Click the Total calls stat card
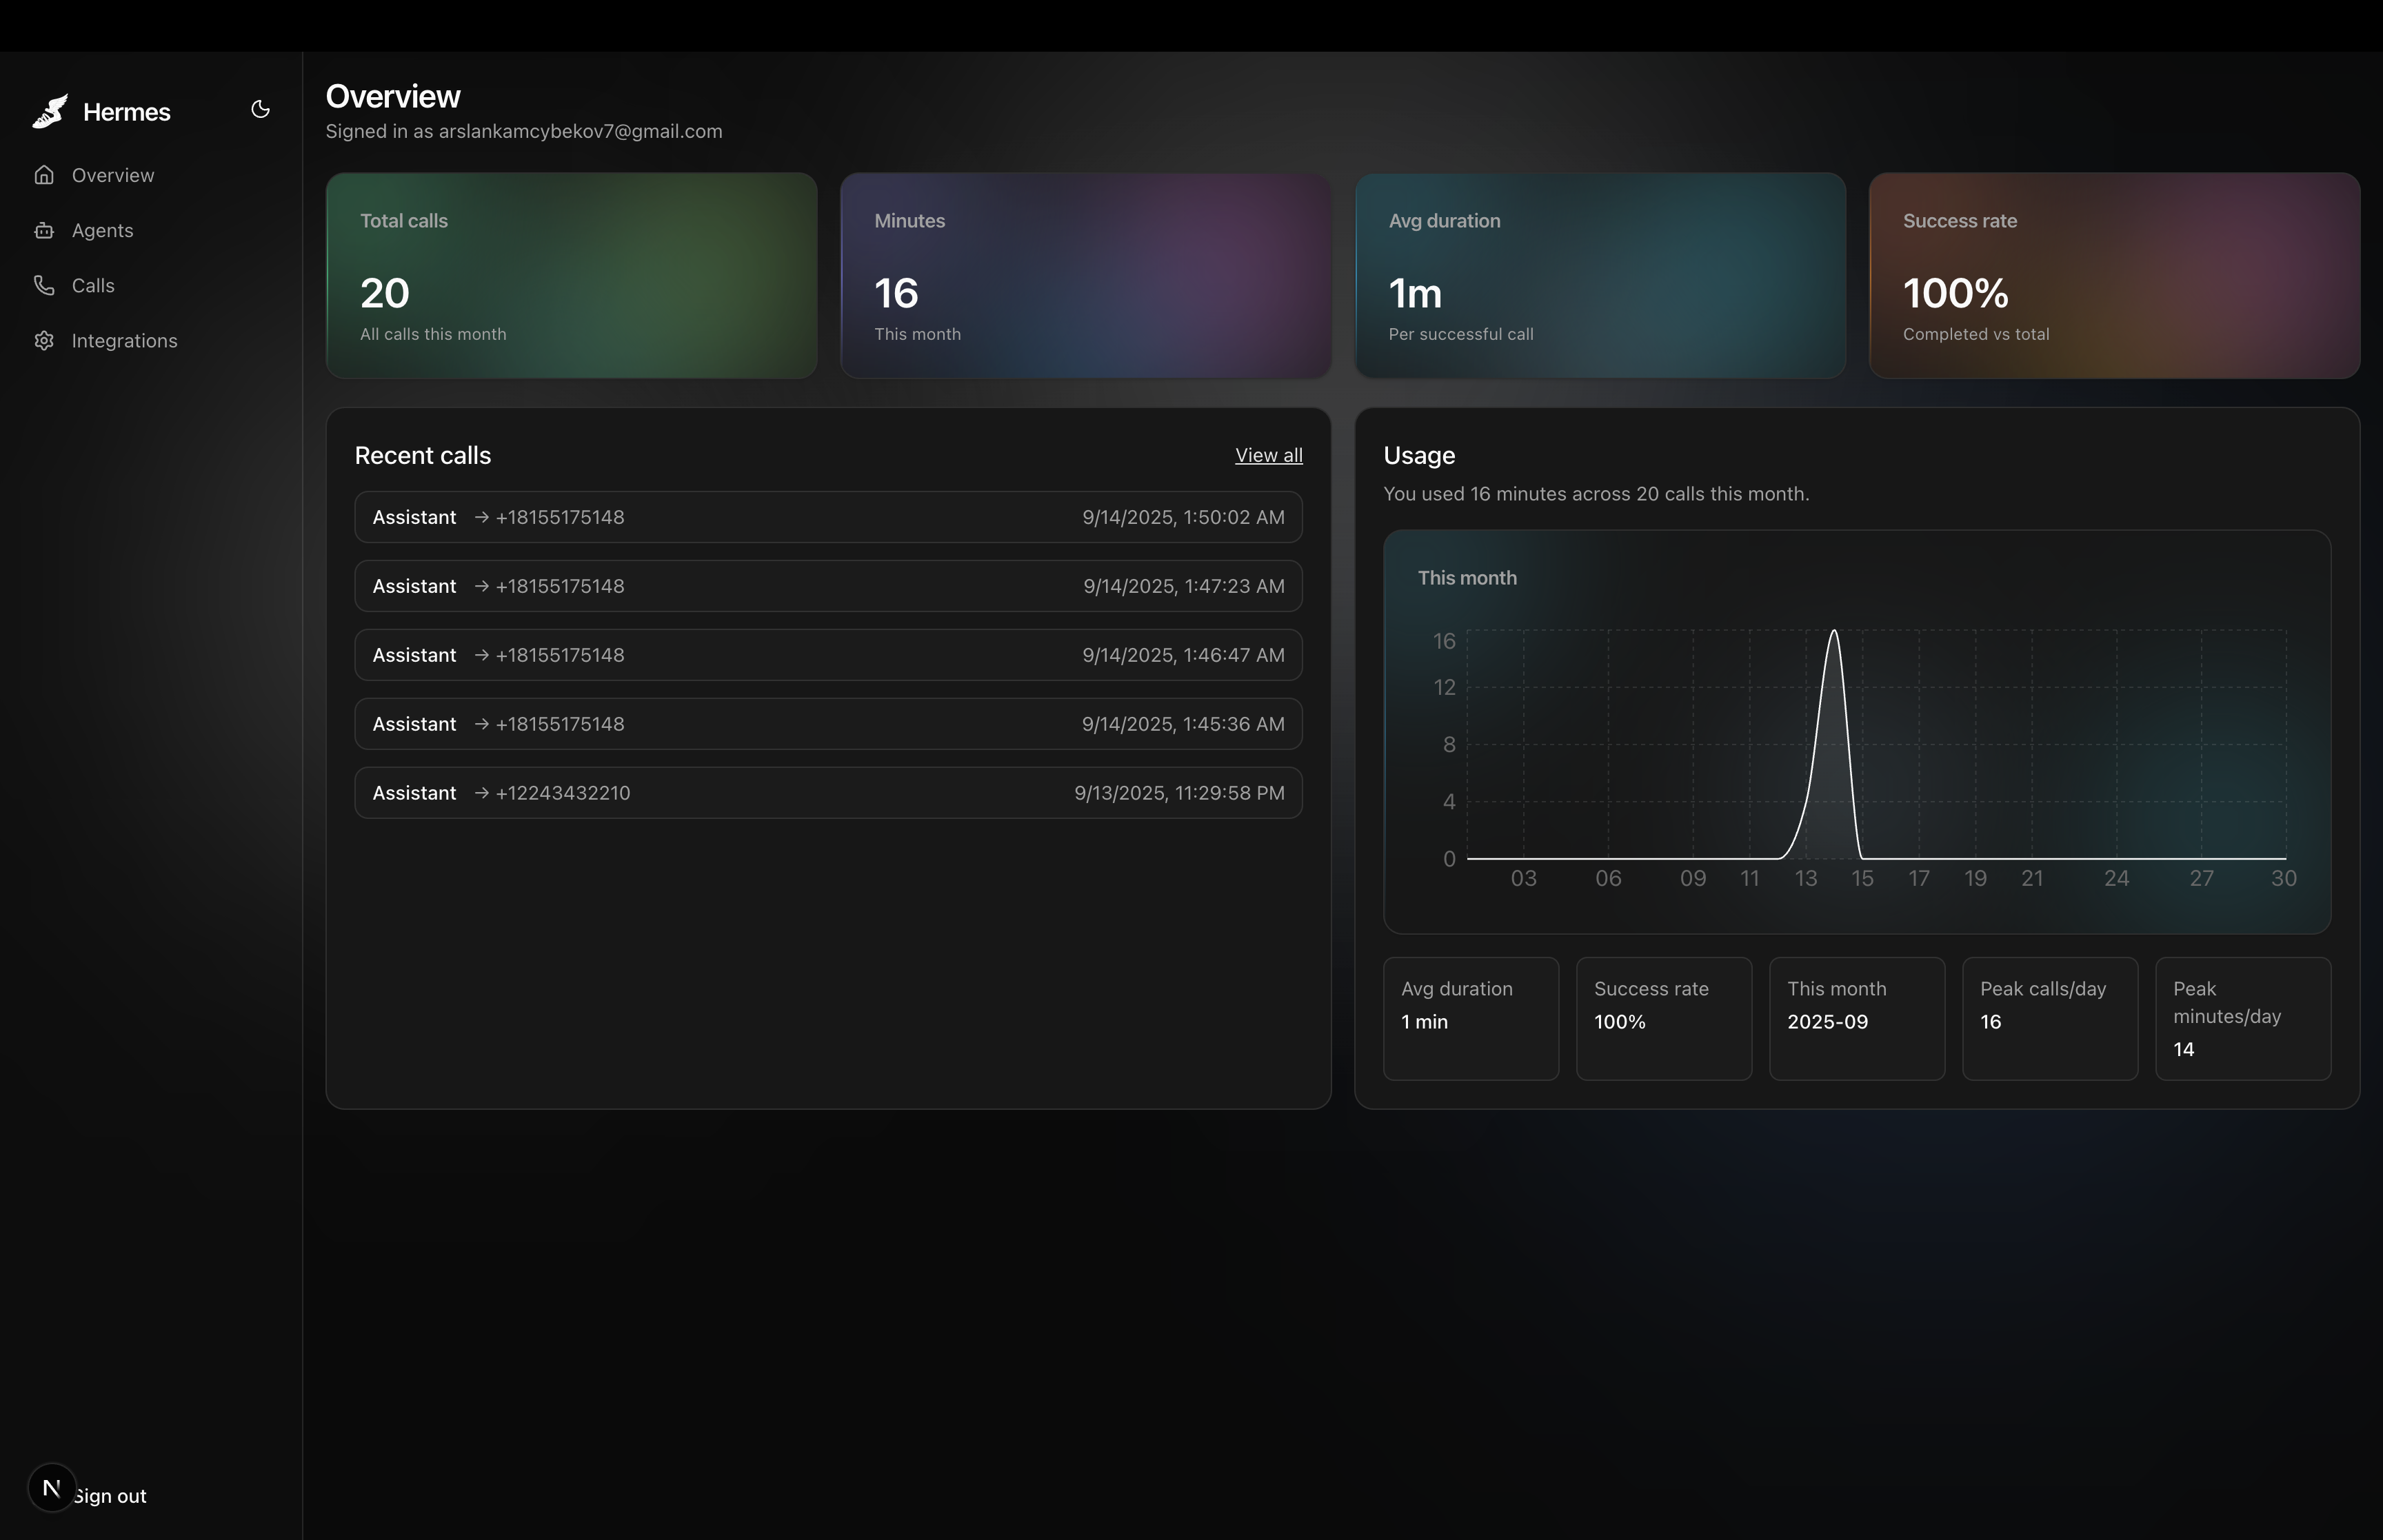2383x1540 pixels. tap(571, 276)
